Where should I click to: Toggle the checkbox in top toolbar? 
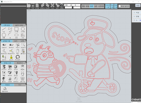pos(120,6)
